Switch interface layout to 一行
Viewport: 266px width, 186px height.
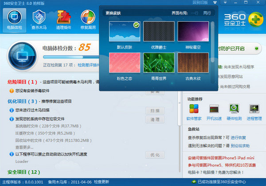(194, 13)
